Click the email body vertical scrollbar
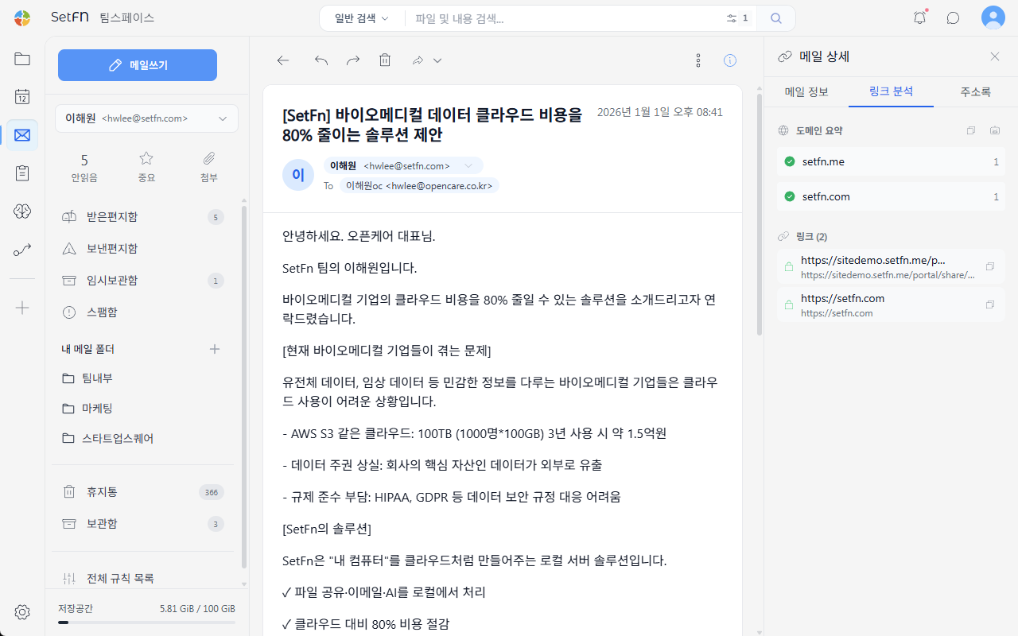The image size is (1018, 636). (x=759, y=215)
